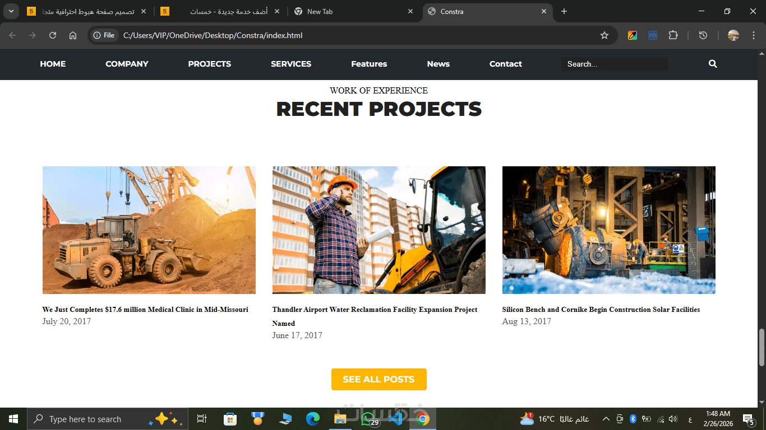Click the SEE ALL POSTS button
This screenshot has height=430, width=766.
[x=379, y=379]
